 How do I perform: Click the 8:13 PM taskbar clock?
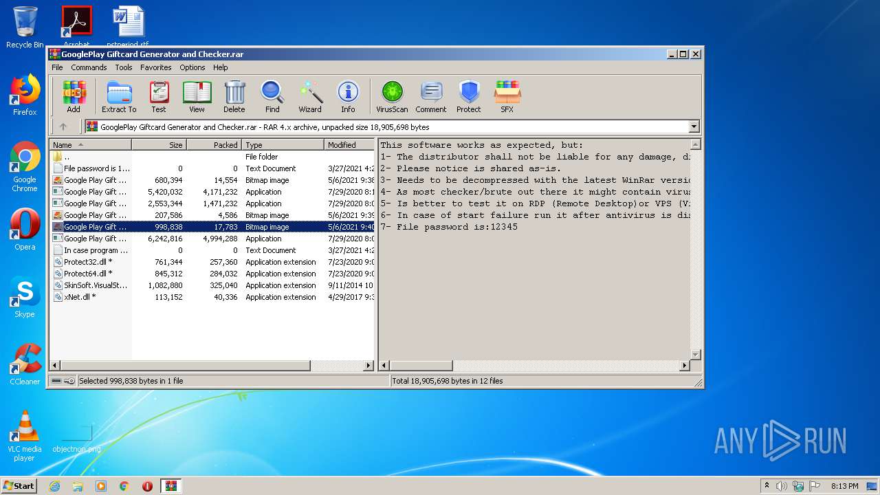844,486
